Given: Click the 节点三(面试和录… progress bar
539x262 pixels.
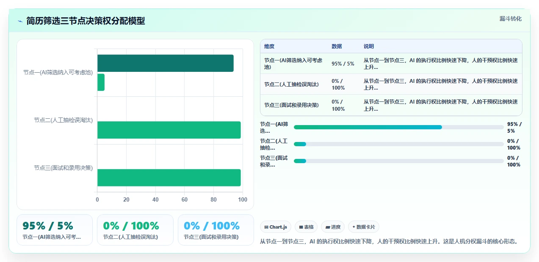Looking at the screenshot, I should tap(399, 161).
